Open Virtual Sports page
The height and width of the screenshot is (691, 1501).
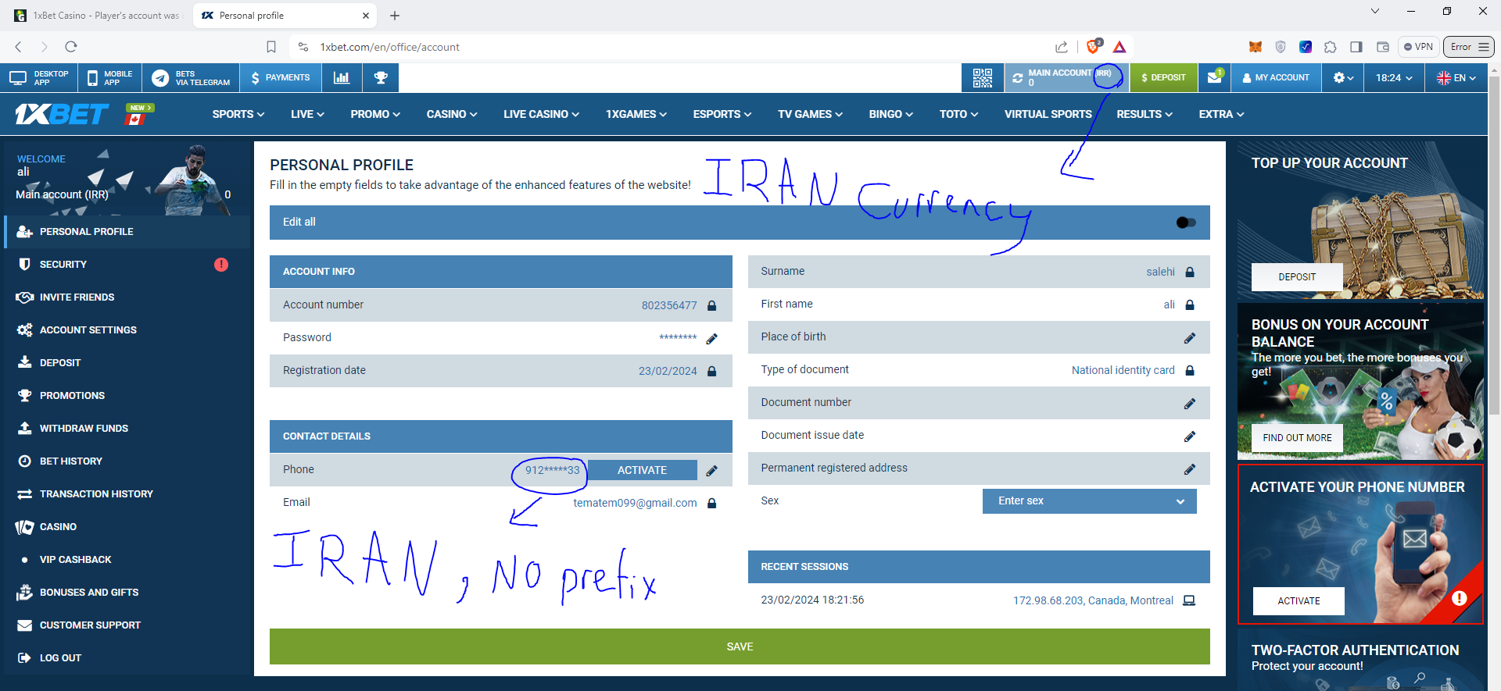[1048, 114]
